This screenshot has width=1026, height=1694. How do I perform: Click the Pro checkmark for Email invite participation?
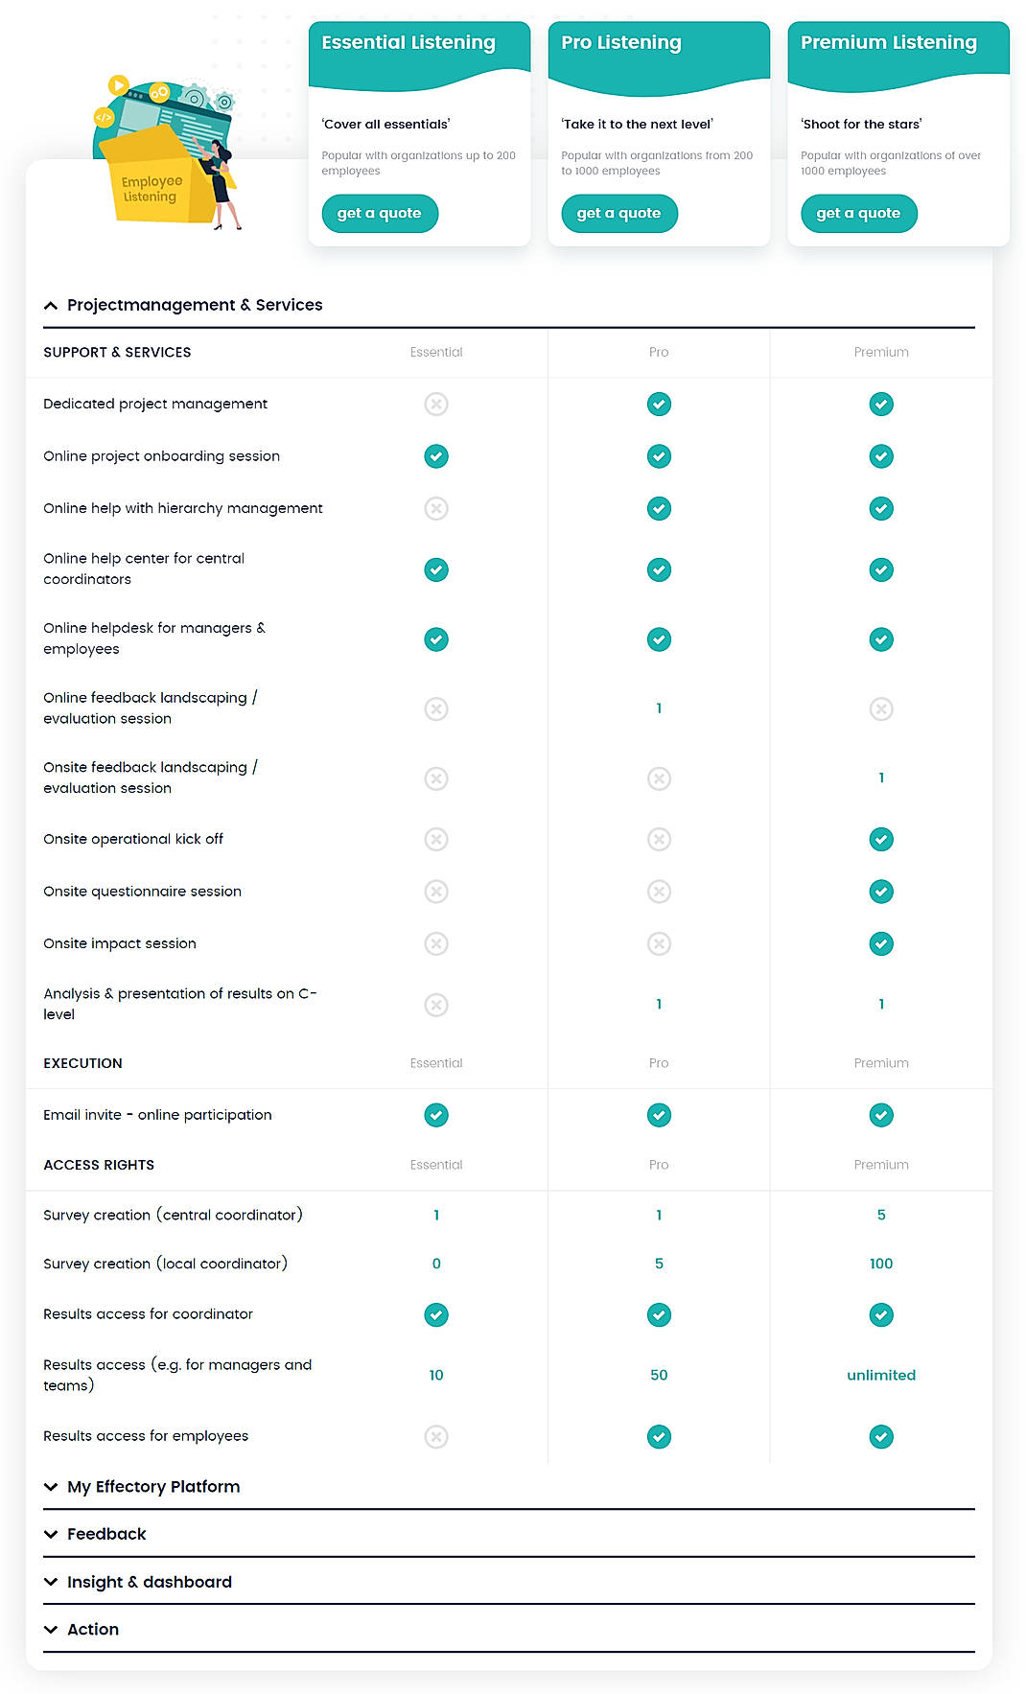tap(659, 1115)
